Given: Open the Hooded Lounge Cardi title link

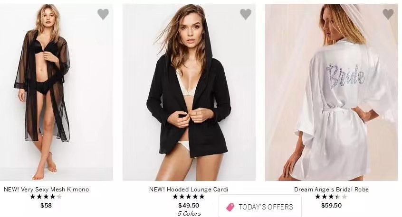Looking at the screenshot, I should click(189, 190).
